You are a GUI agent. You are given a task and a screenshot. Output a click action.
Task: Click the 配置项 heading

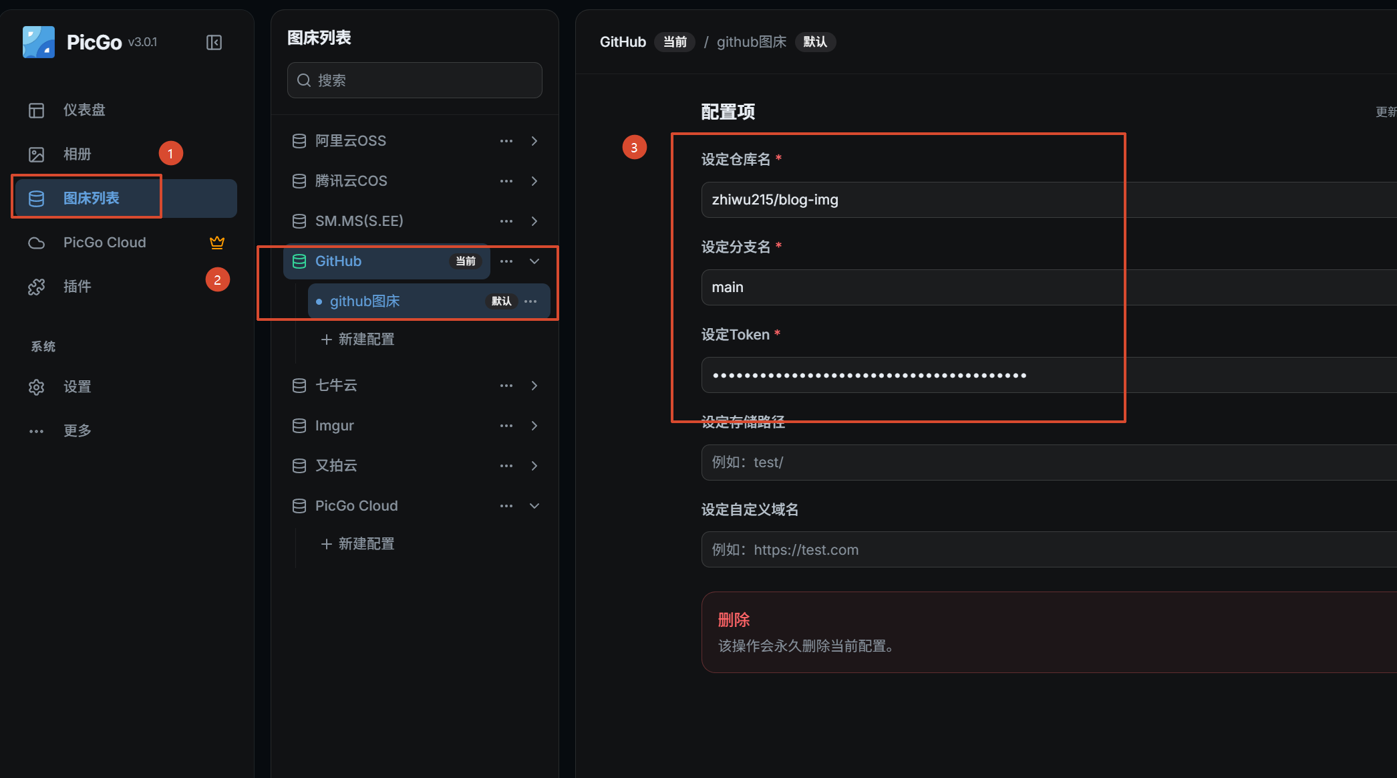click(728, 112)
